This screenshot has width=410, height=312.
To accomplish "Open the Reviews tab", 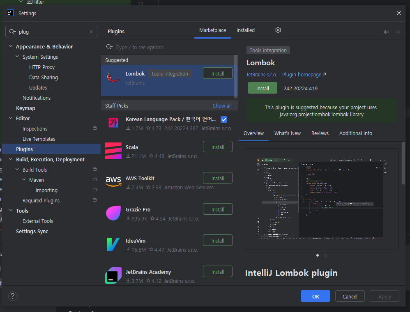I will pos(320,133).
